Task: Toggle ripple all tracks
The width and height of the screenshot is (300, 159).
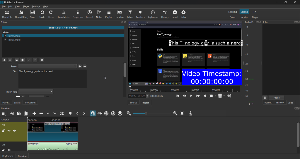Action: point(113,113)
